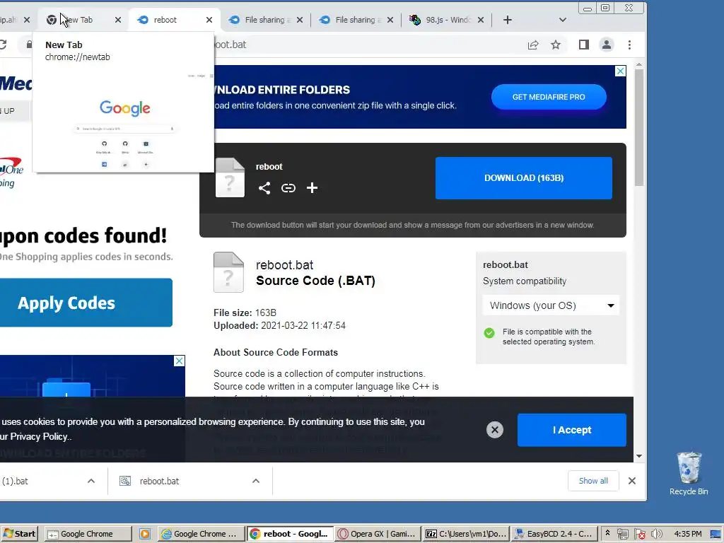Click the large reboot.bat file icon

pyautogui.click(x=228, y=272)
